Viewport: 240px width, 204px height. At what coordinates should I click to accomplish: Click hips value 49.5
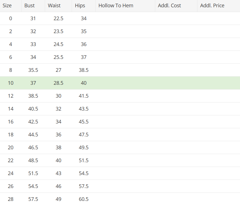[83, 147]
